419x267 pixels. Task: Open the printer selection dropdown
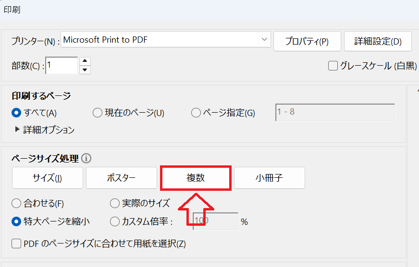coord(166,40)
